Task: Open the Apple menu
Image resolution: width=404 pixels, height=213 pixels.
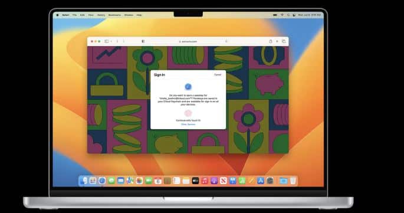Action: click(57, 15)
